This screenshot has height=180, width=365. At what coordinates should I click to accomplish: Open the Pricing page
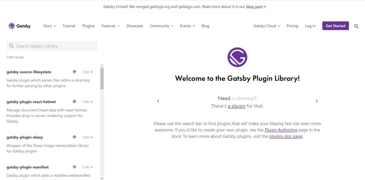click(292, 26)
